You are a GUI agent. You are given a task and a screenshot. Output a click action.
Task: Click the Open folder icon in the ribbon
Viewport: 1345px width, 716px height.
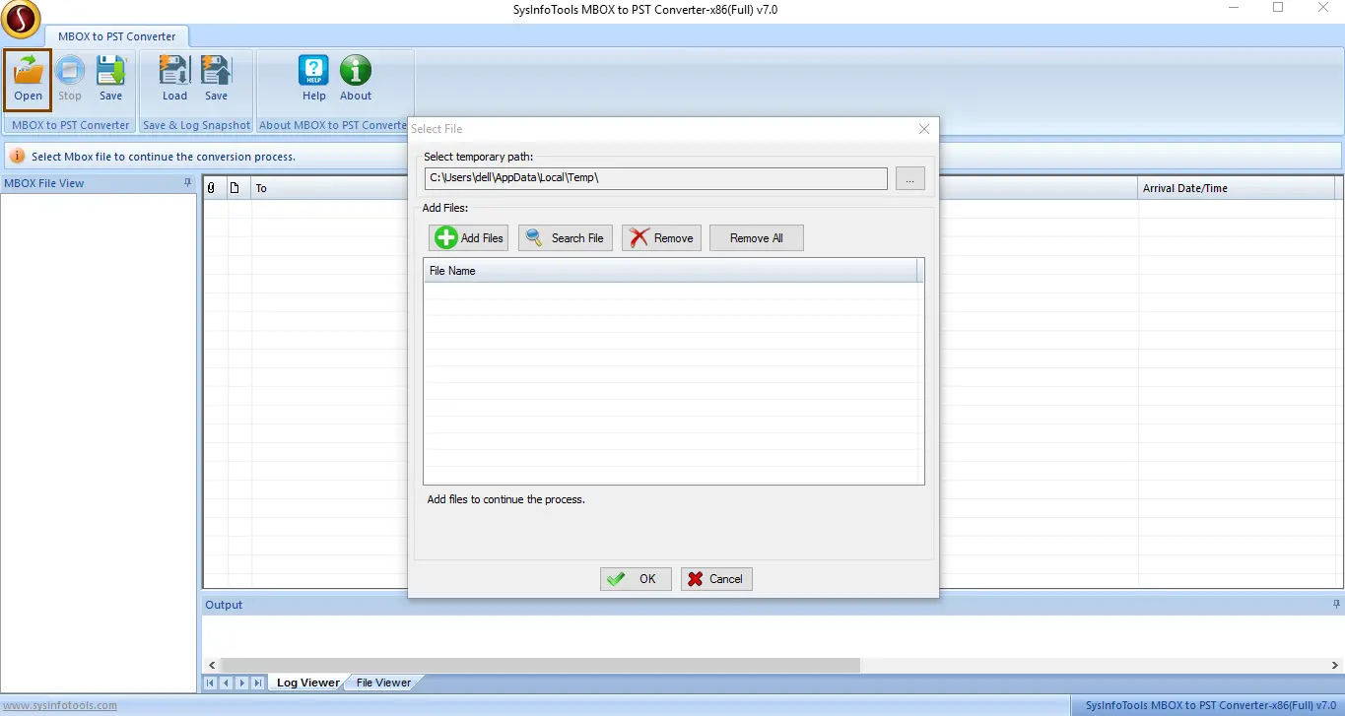[28, 79]
